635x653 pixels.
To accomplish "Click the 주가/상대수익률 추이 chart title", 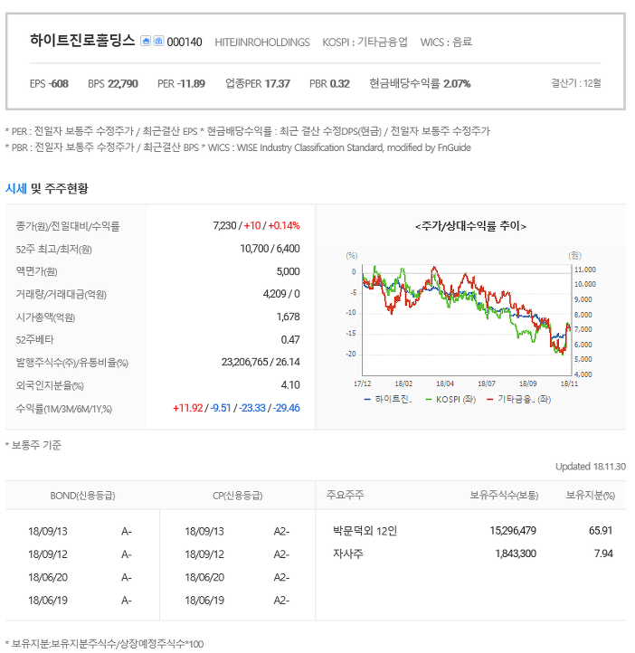I will point(470,226).
